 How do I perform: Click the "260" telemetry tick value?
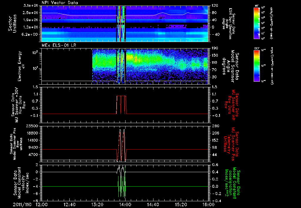click(215, 126)
